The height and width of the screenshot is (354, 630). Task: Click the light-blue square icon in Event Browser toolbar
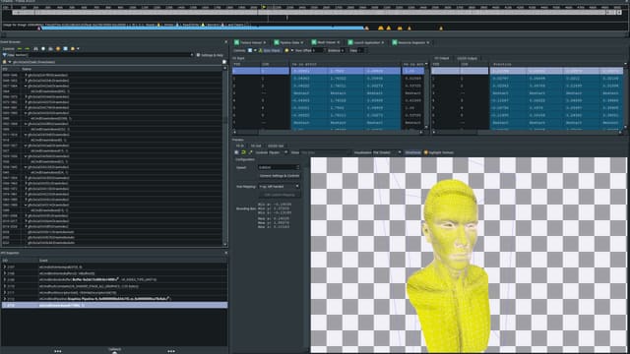65,48
